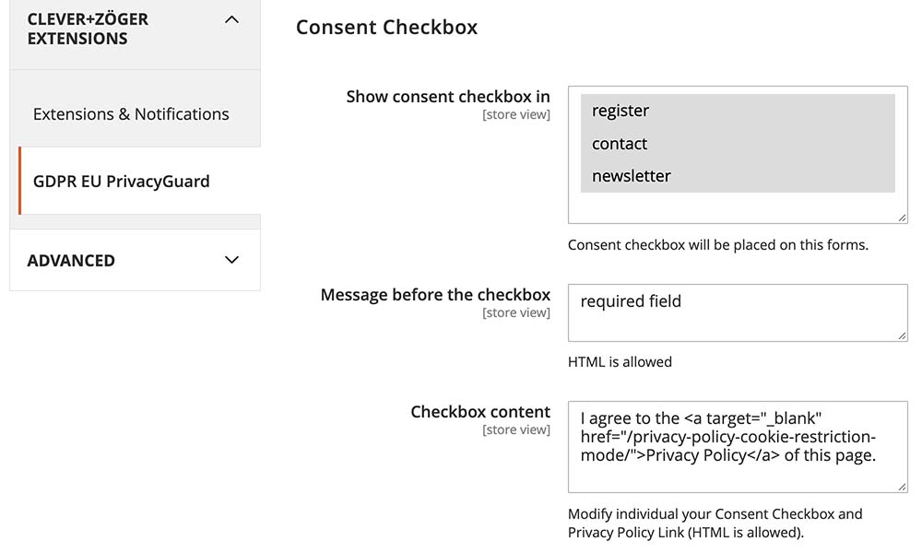Select contact option in consent list
The width and height of the screenshot is (922, 553).
point(738,144)
